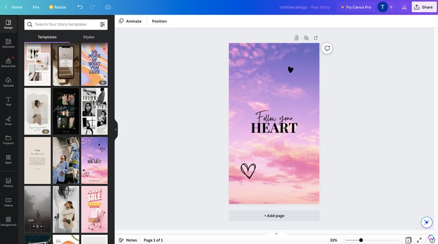Switch to the Styles tab
Viewport: 438px width, 244px height.
coord(89,37)
